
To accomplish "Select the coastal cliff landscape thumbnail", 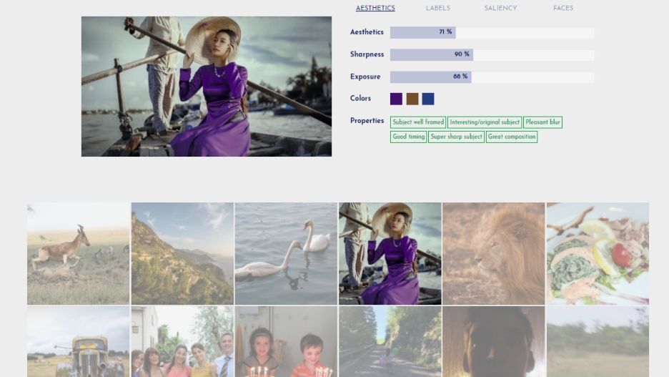I will coord(182,254).
